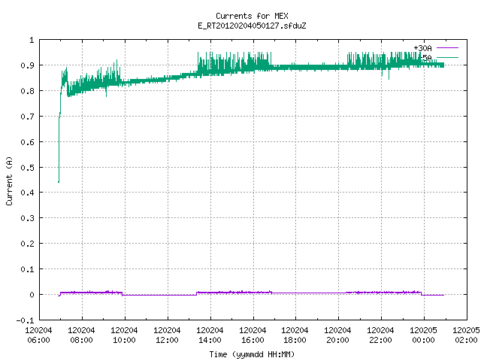The image size is (481, 361).
Task: Click the "Time (yymmdd HH:MM)" x-axis label
Action: coord(252,354)
